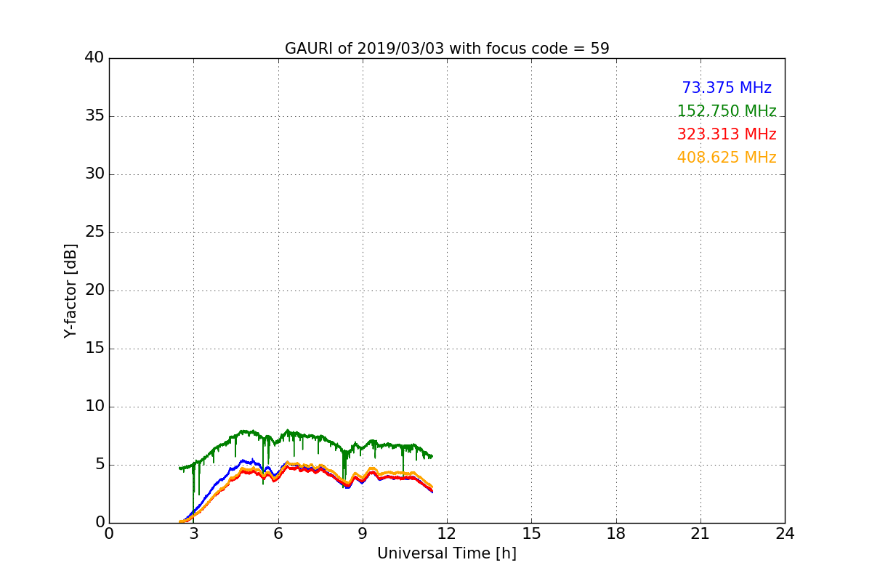Click the plot title with focus code 59
The width and height of the screenshot is (872, 581).
[447, 49]
